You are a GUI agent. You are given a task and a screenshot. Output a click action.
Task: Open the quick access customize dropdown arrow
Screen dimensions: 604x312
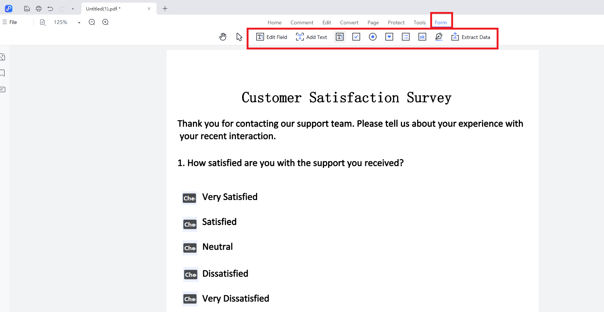click(73, 9)
